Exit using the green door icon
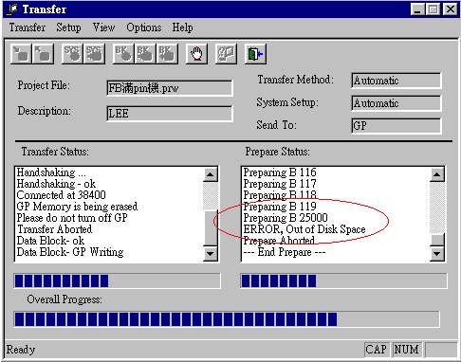The width and height of the screenshot is (461, 362). pos(255,54)
